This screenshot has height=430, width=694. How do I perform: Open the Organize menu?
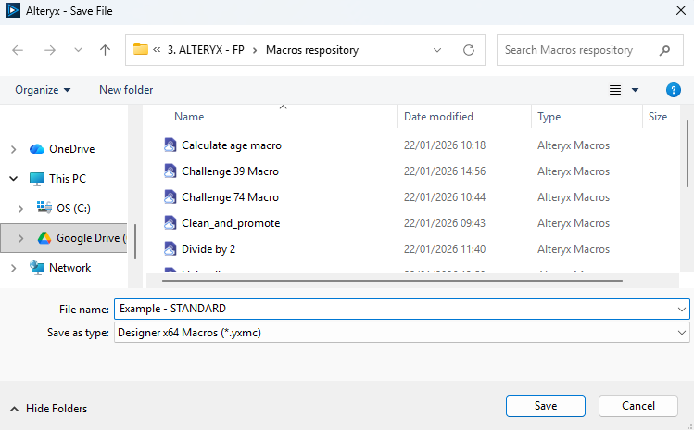pyautogui.click(x=43, y=90)
